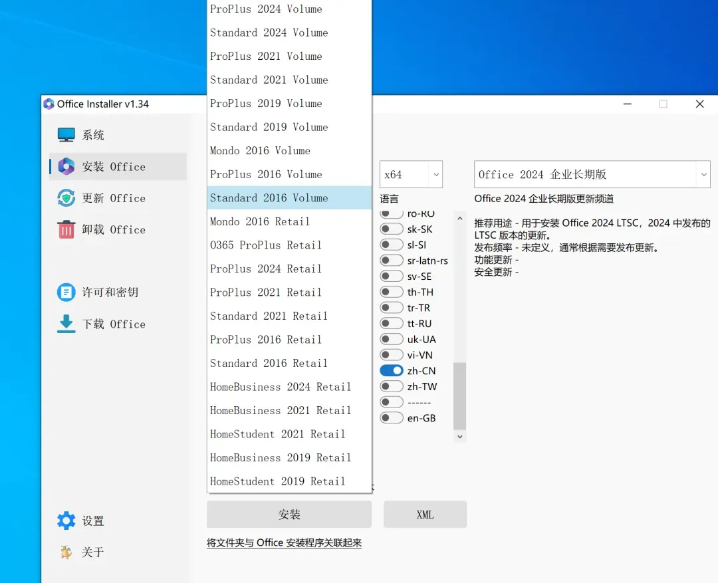Open the Office 2024 企业长期版 channel dropdown
The height and width of the screenshot is (583, 718).
pos(592,174)
